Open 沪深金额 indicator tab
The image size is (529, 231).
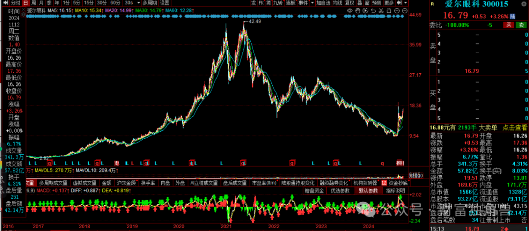coord(126,183)
